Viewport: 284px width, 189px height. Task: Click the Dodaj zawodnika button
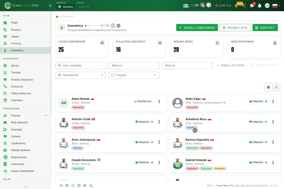[x=197, y=27]
